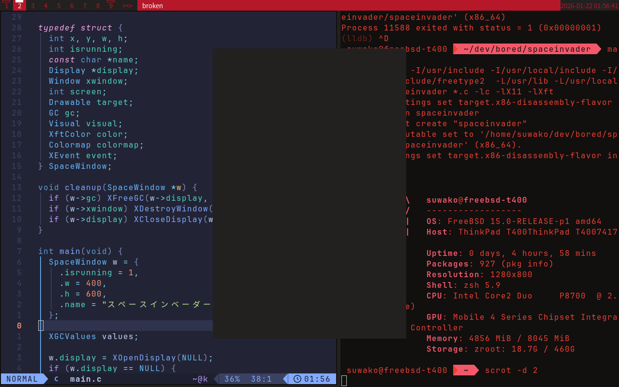Click the clock icon in vim statusline
619x387 pixels.
(x=297, y=379)
